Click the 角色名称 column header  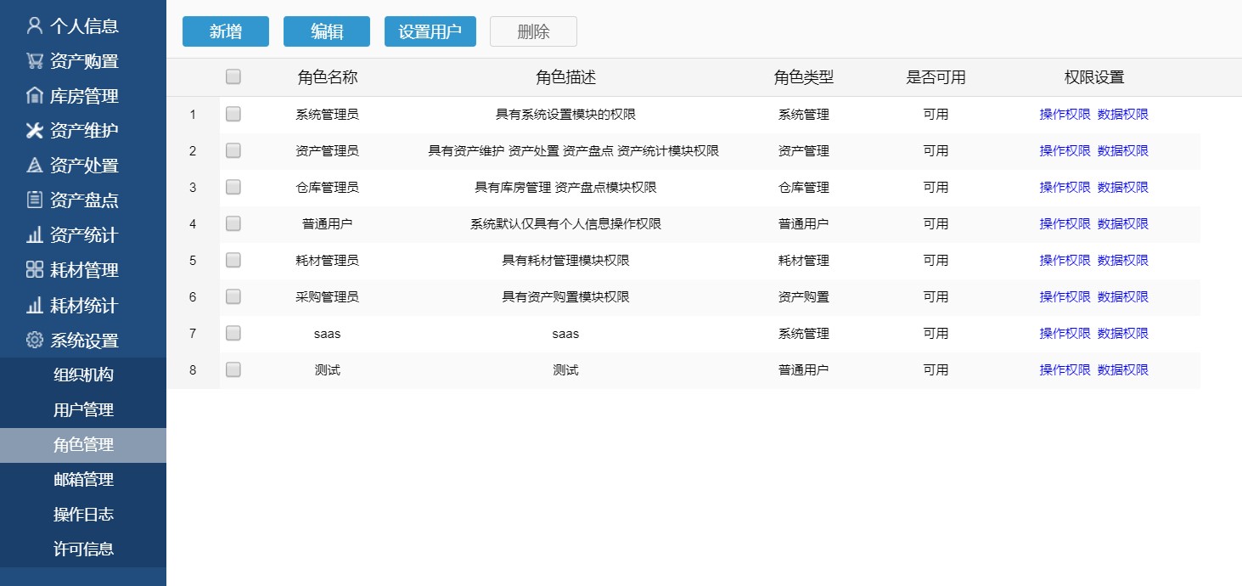[x=328, y=77]
